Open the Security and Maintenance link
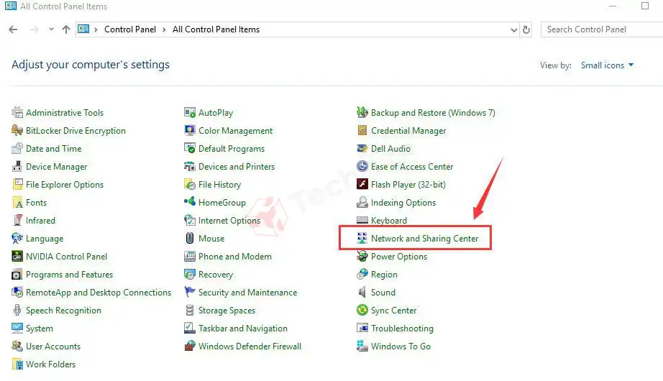Image resolution: width=663 pixels, height=381 pixels. tap(248, 292)
